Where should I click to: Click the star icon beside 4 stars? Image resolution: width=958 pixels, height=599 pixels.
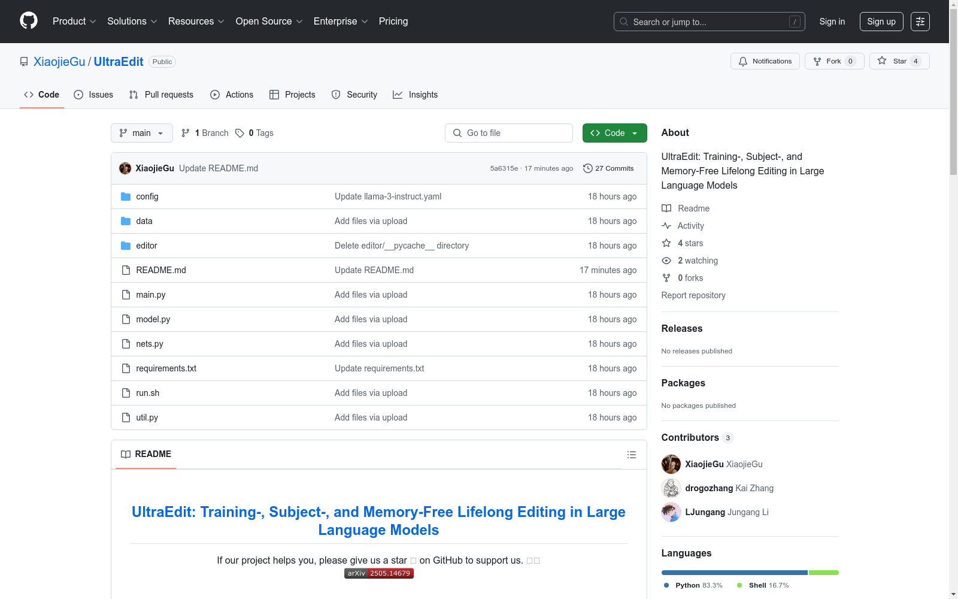coord(666,243)
